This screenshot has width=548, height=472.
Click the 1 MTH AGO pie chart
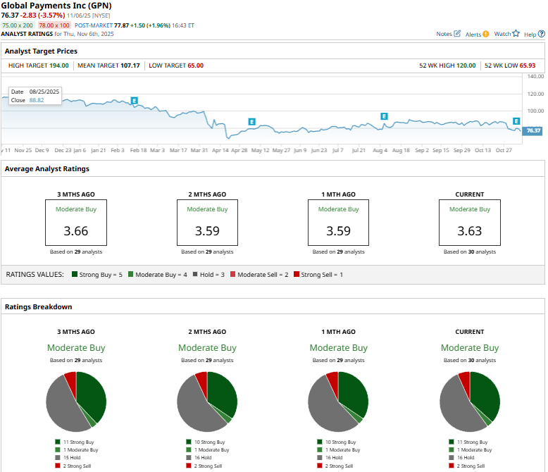338,402
